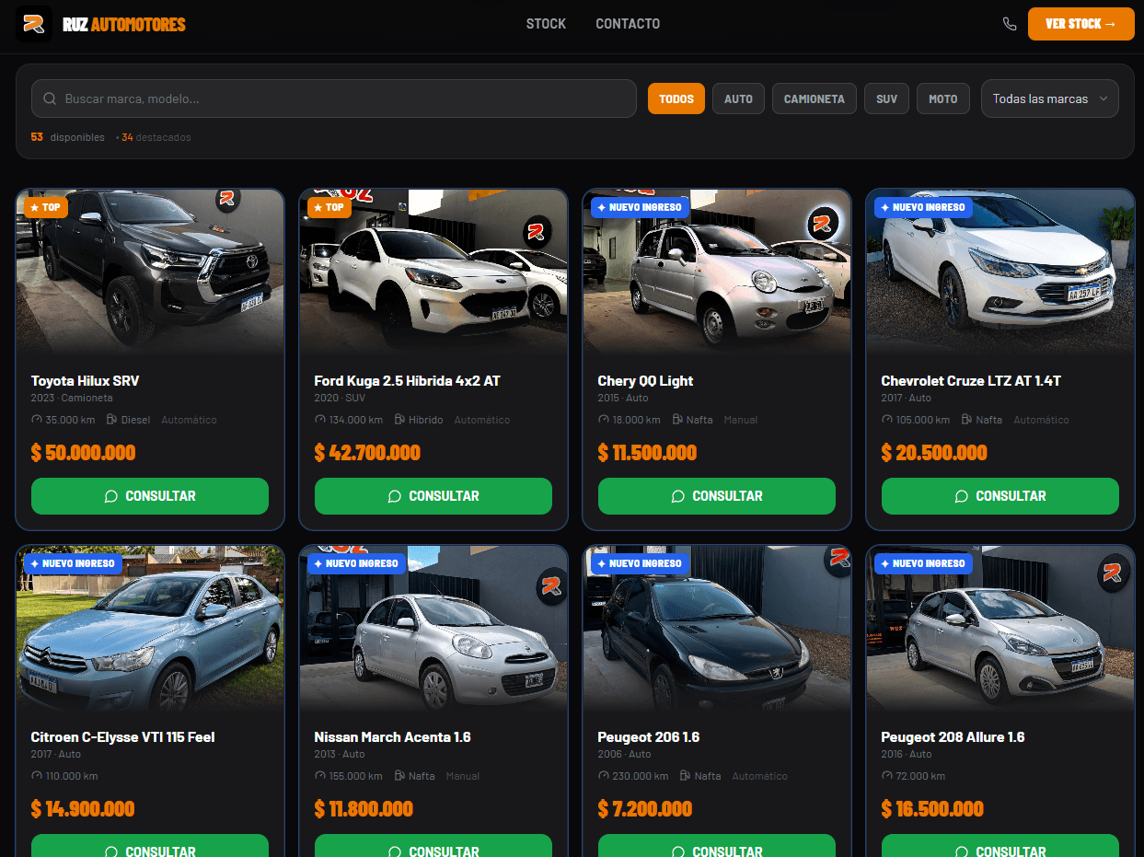Open the Toyota Hilux photo

click(x=150, y=272)
